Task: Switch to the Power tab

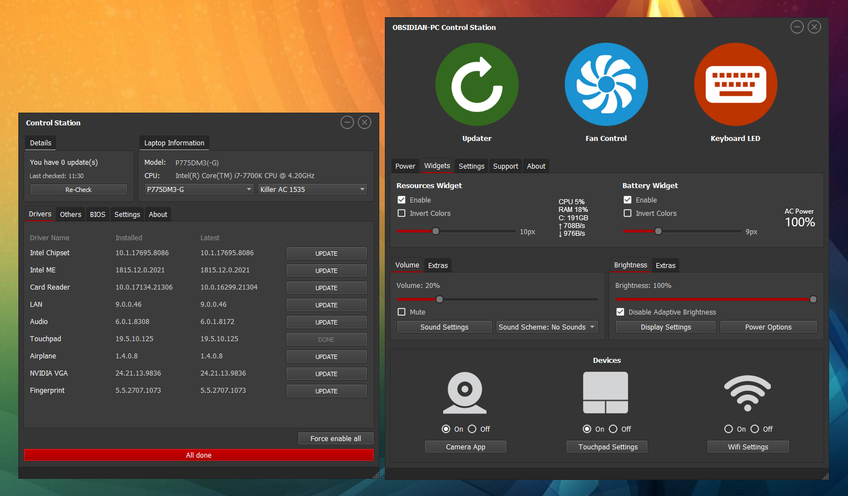Action: click(x=405, y=166)
